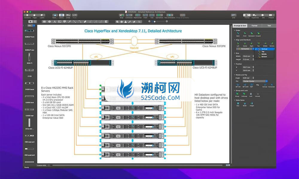Select the eyedropper tool
Viewport: 299px width, 179px height.
point(130,22)
